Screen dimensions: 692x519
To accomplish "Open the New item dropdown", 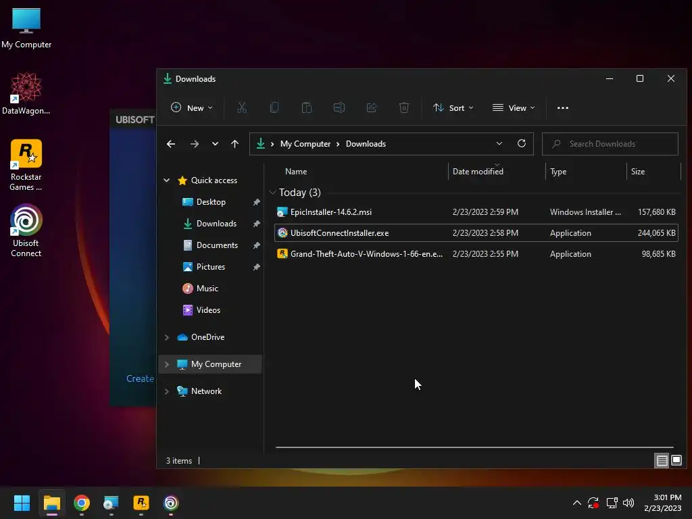I will (x=191, y=107).
